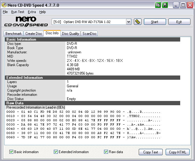Switch to the Disc Quality tab
This screenshot has width=195, height=161.
(70, 34)
